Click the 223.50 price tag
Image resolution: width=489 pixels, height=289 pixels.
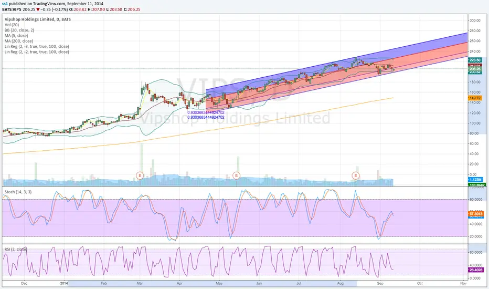click(475, 60)
